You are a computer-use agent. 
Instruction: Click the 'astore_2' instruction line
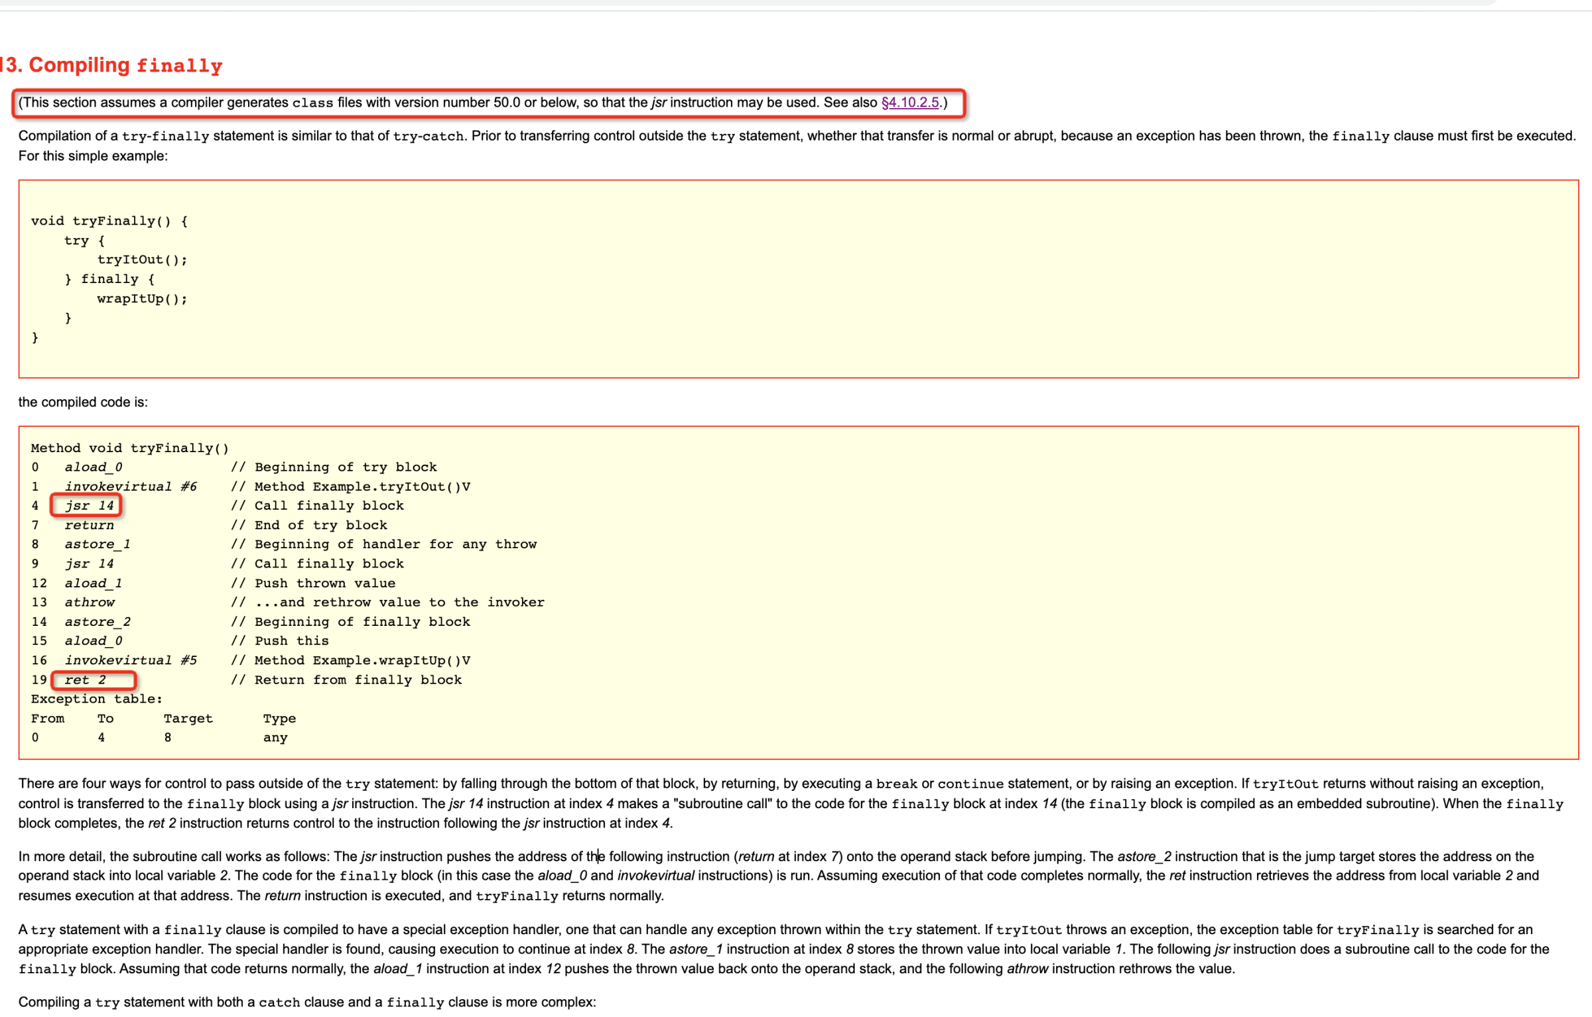tap(98, 622)
